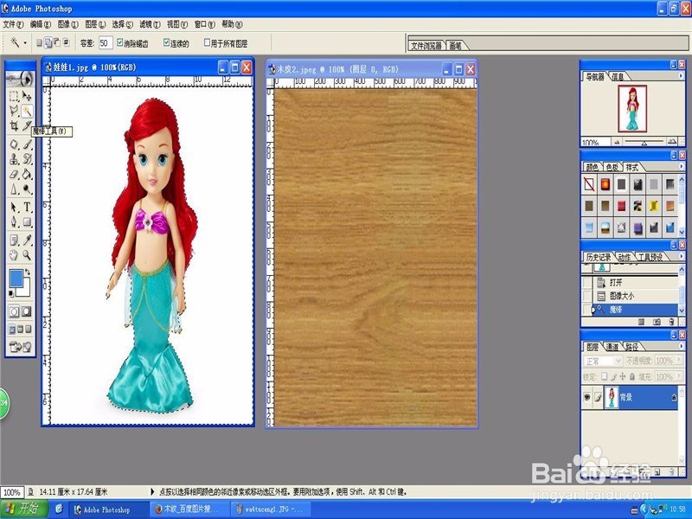
Task: Click the 容差 tolerance input field
Action: 105,42
